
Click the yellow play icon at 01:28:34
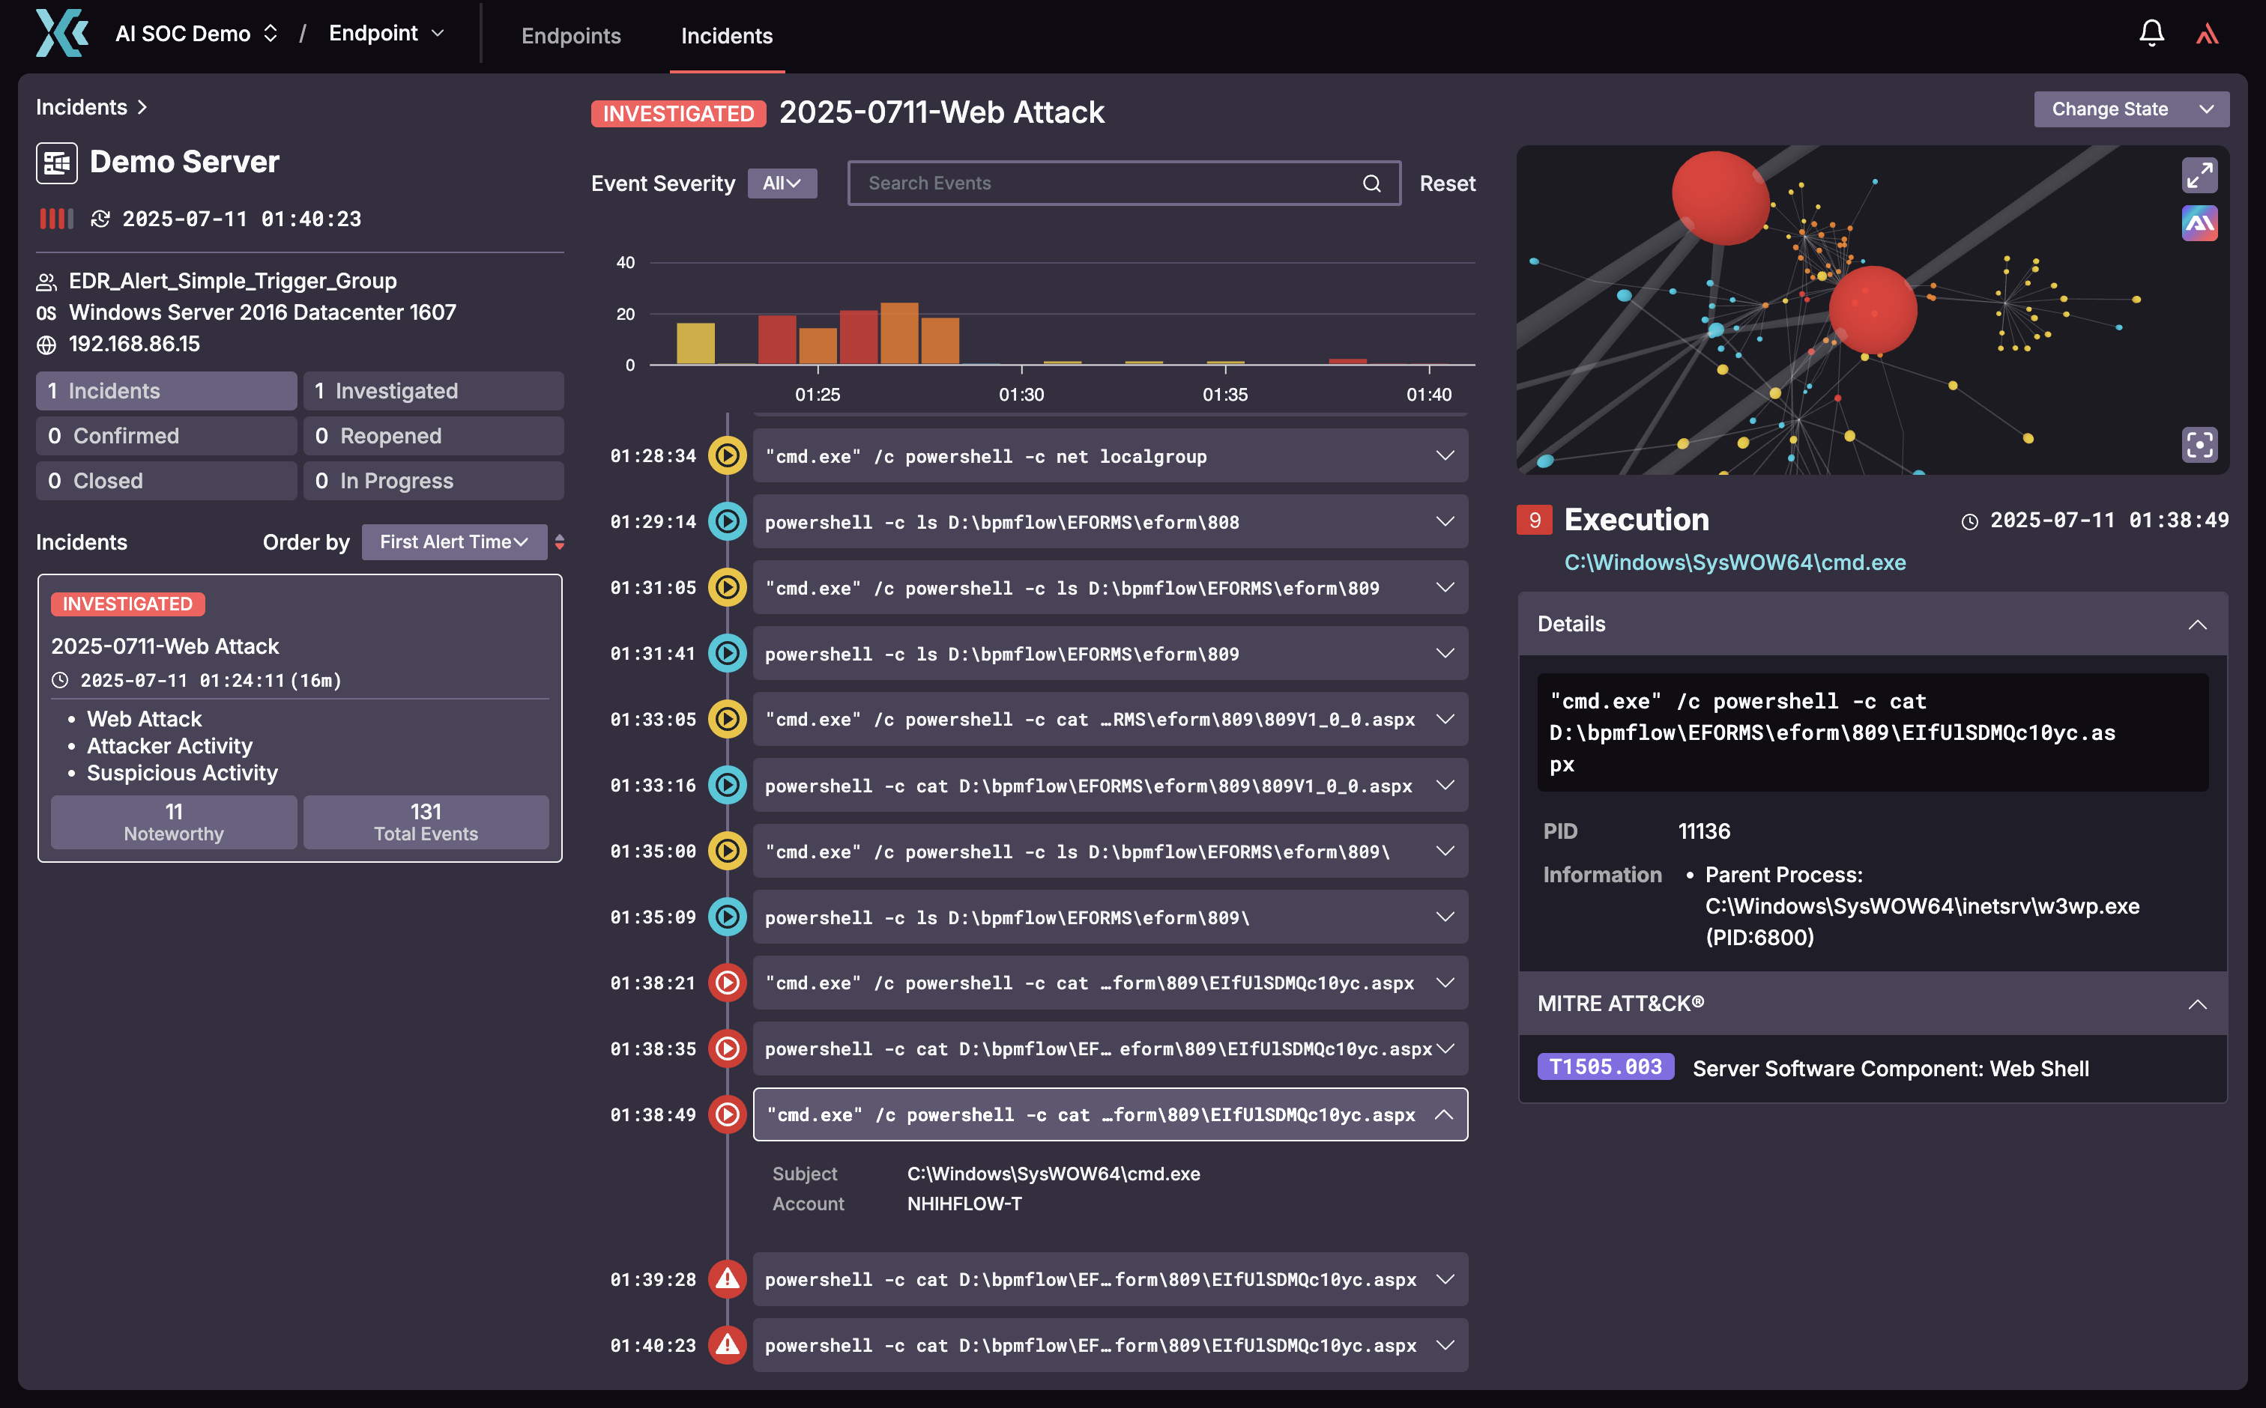pos(727,456)
